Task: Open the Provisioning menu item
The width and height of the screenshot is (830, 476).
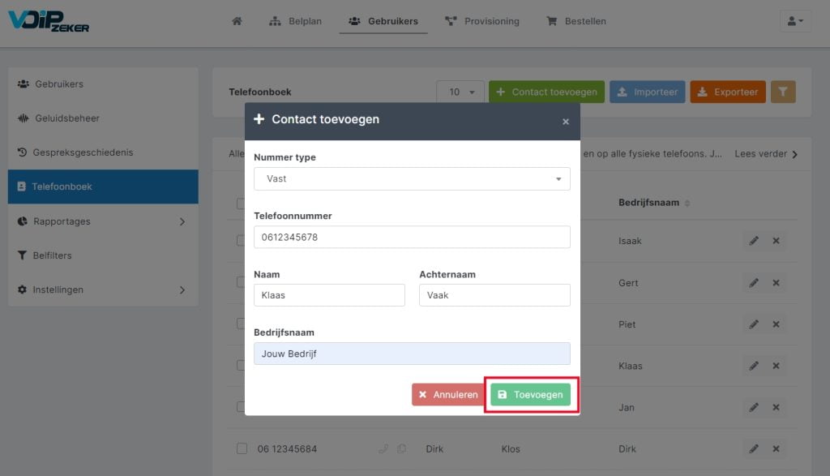Action: pyautogui.click(x=482, y=21)
